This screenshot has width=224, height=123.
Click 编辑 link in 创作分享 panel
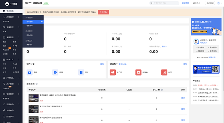[x=102, y=64]
